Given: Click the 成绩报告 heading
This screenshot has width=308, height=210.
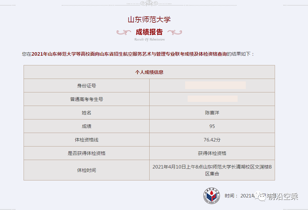Looking at the screenshot, I should click(x=149, y=32).
